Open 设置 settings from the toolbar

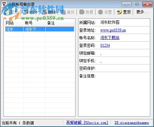point(105,12)
